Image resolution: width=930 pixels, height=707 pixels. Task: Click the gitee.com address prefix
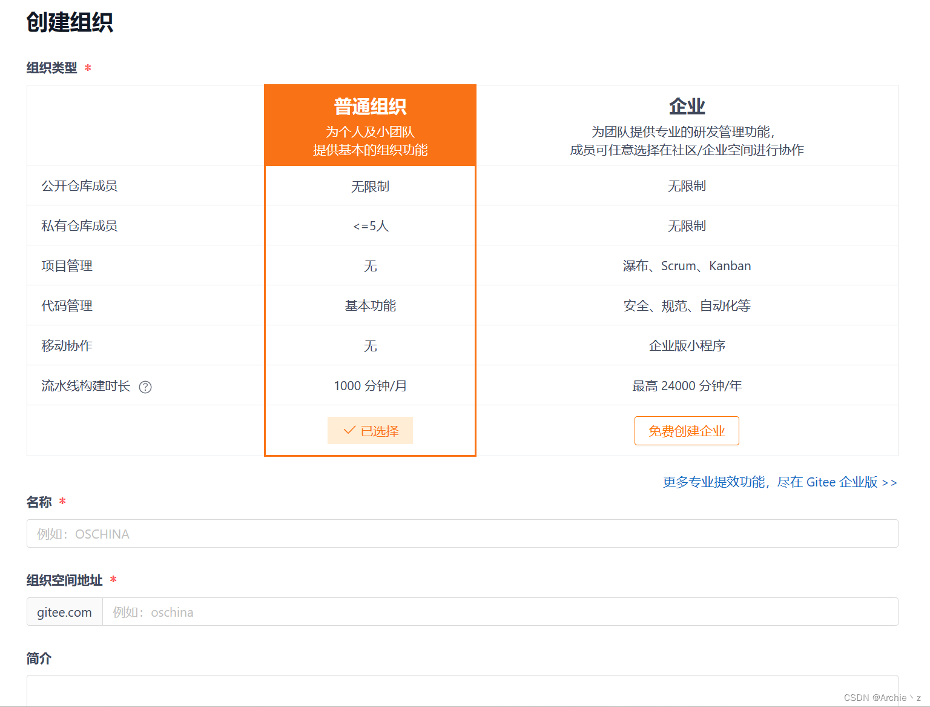pos(65,612)
